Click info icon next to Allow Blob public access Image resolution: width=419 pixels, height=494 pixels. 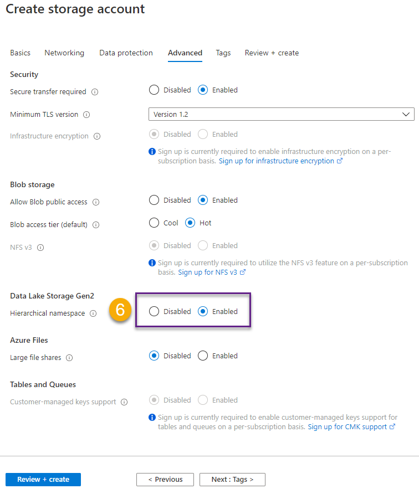tap(96, 202)
